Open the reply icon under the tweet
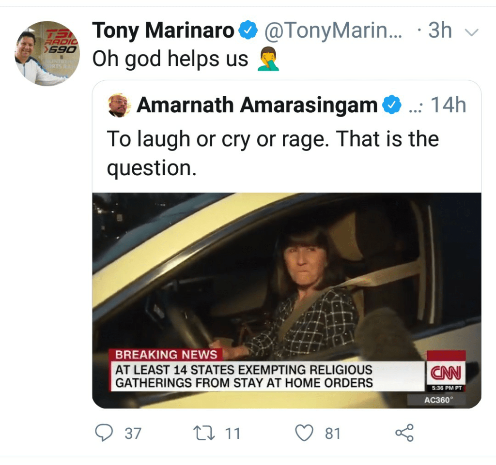 (103, 433)
